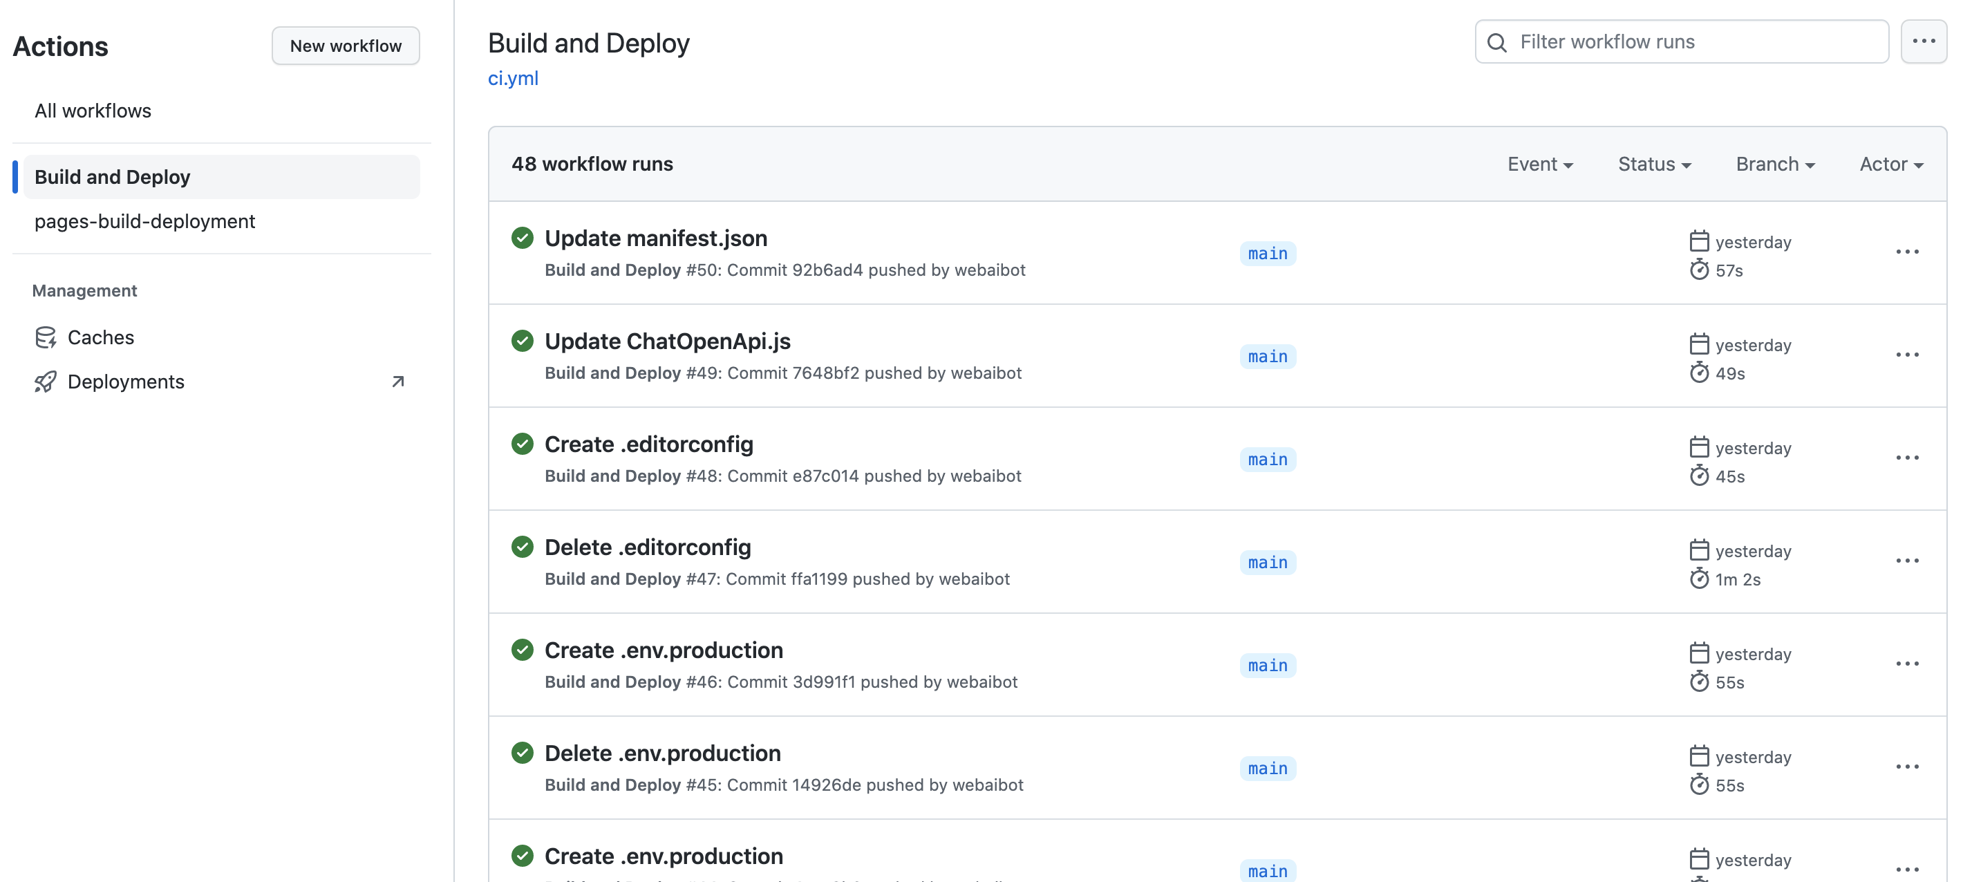The height and width of the screenshot is (882, 1963).
Task: Click the workflow options ellipsis beside filter
Action: click(1924, 42)
